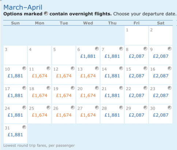
Task: Click the March–April heading
Action: (x=23, y=7)
